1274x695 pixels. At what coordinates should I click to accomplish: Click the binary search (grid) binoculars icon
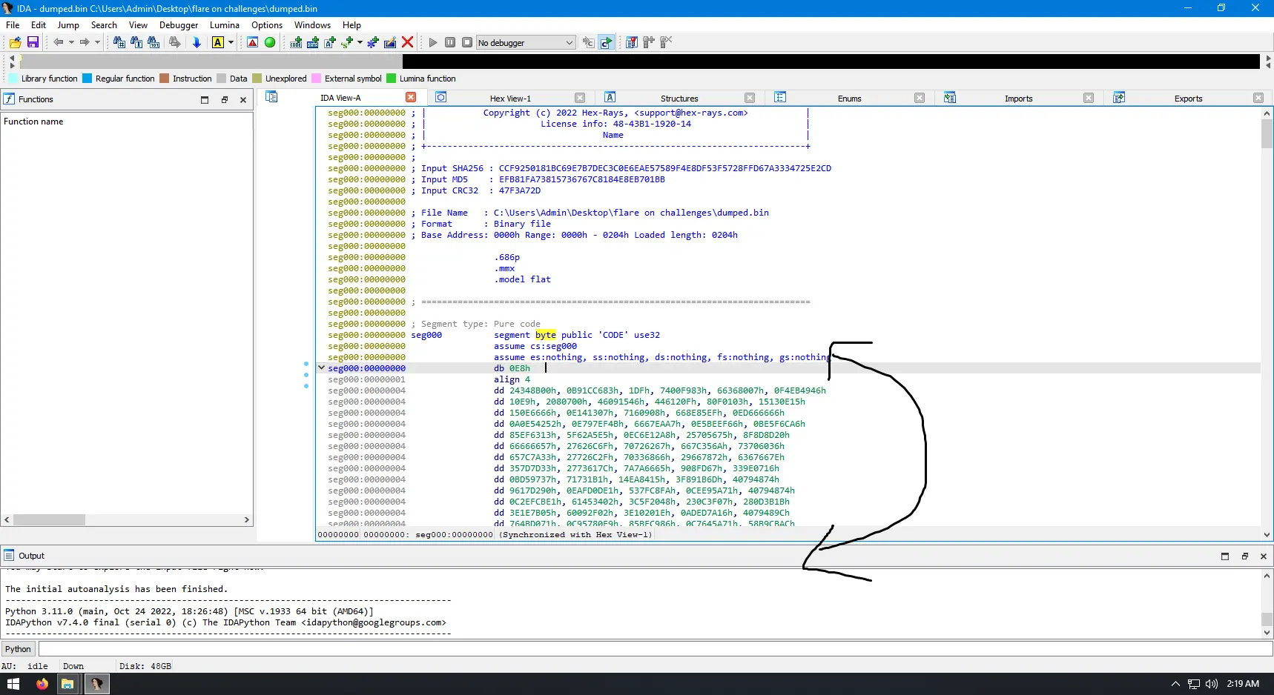pos(119,42)
